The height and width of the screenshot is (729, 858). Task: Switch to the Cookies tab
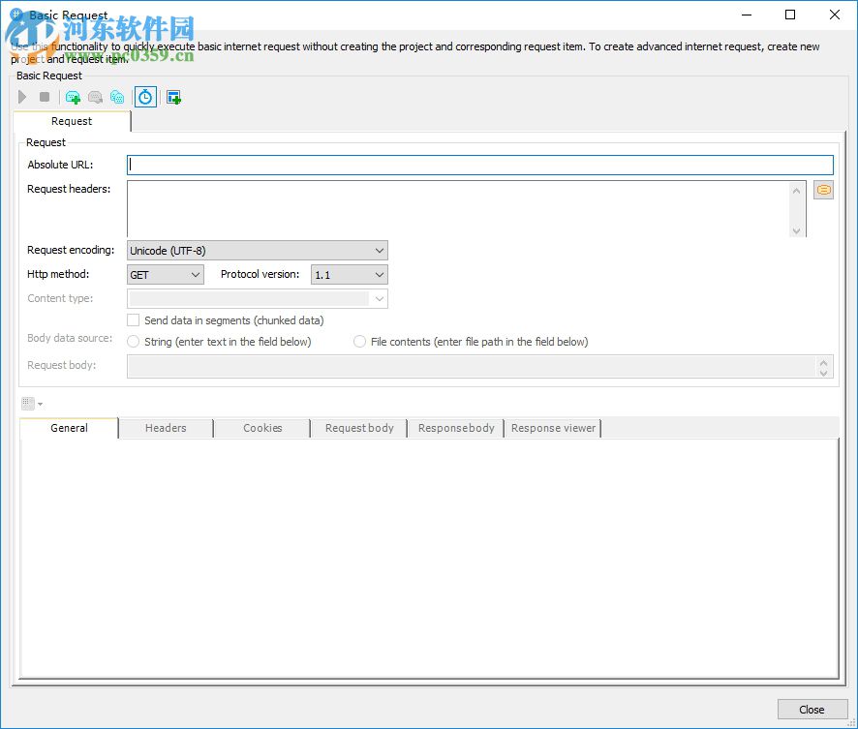(261, 428)
